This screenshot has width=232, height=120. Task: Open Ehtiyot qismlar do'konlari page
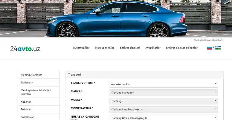coord(182,48)
